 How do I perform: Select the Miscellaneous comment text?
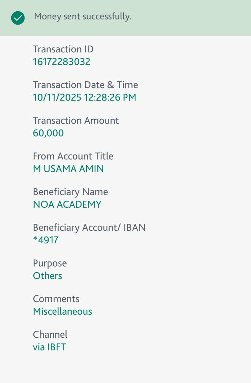[62, 311]
